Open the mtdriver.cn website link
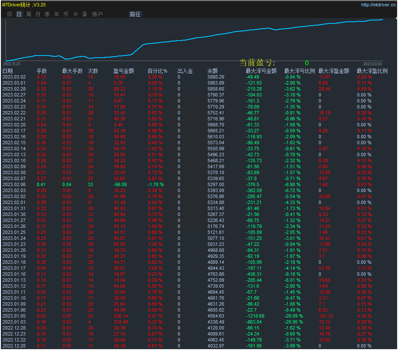 tap(378, 5)
